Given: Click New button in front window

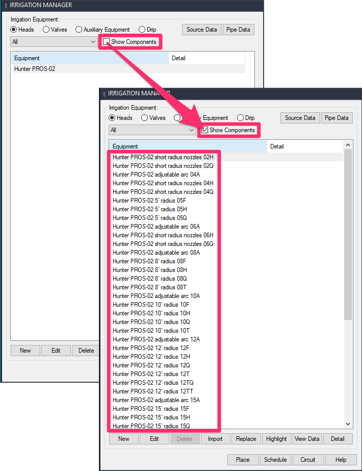Looking at the screenshot, I should (x=124, y=439).
